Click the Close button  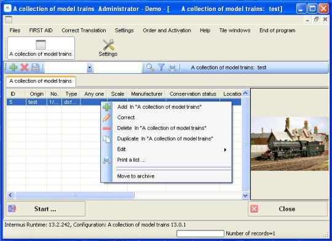click(x=288, y=209)
